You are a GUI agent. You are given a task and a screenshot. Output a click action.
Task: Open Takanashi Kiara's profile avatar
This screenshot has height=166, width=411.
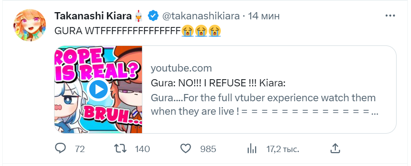click(x=30, y=25)
